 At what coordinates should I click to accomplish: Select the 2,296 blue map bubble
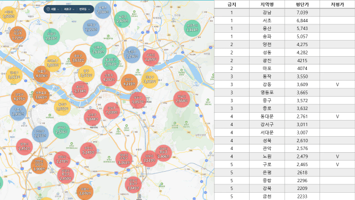click(132, 54)
